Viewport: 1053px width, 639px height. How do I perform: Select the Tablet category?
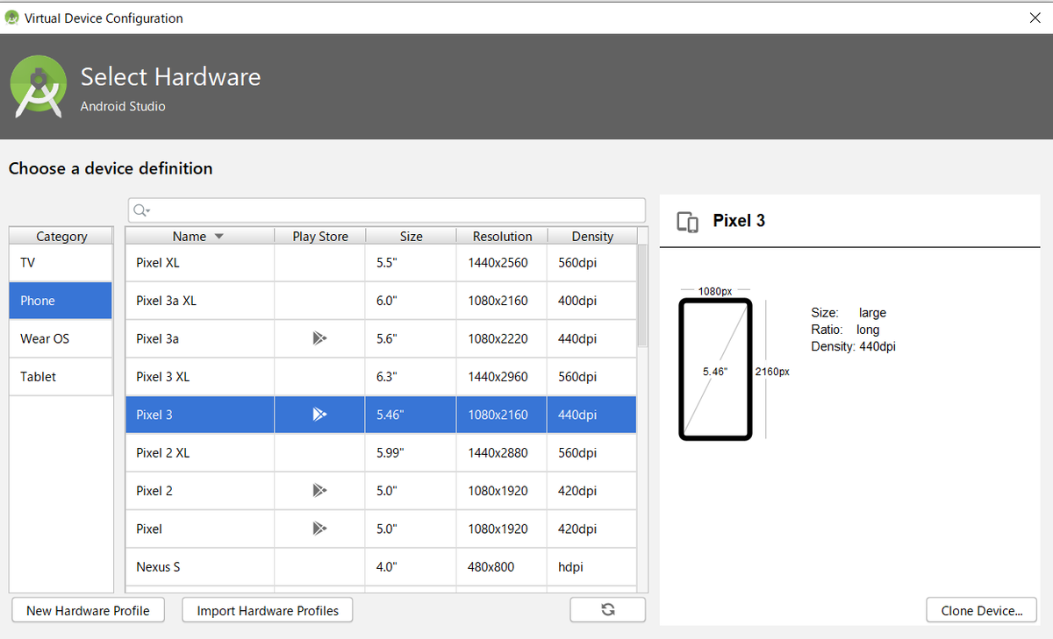click(x=61, y=376)
